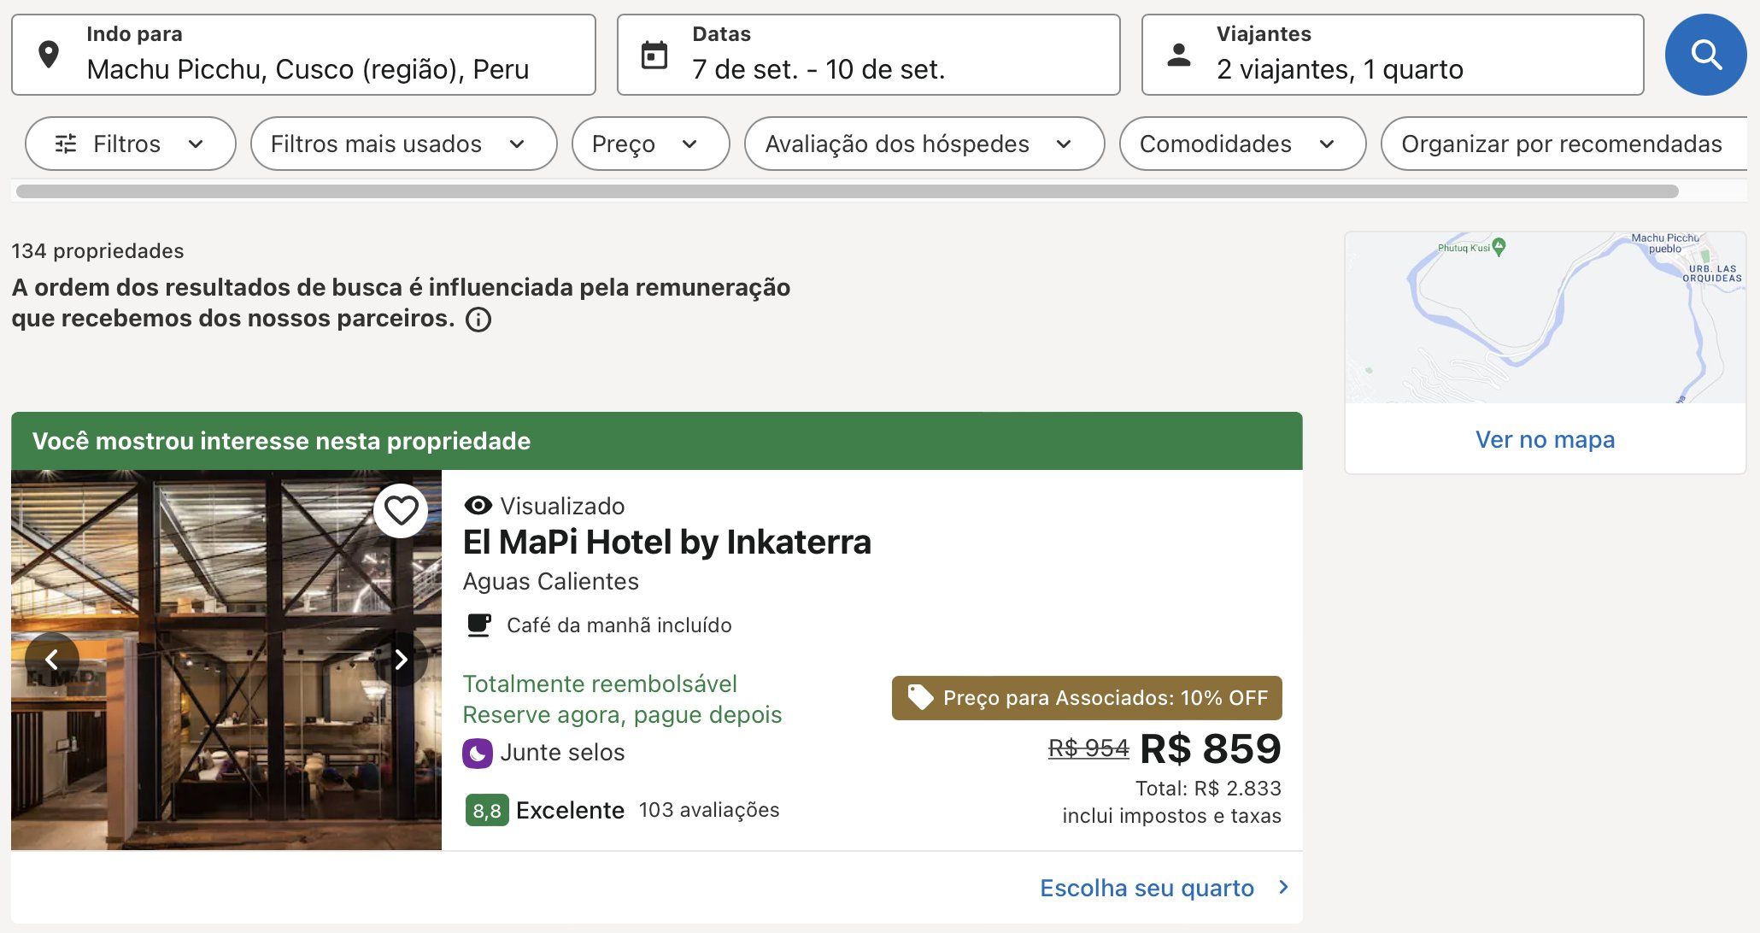Click the Junte selos moon icon
1760x933 pixels.
(x=478, y=753)
